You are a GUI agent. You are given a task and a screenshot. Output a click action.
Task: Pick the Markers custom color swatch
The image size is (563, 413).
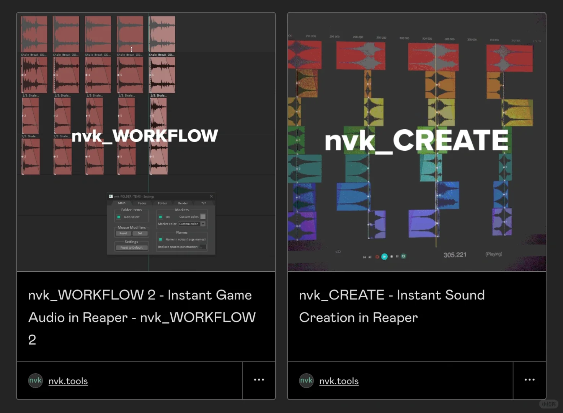coord(203,217)
